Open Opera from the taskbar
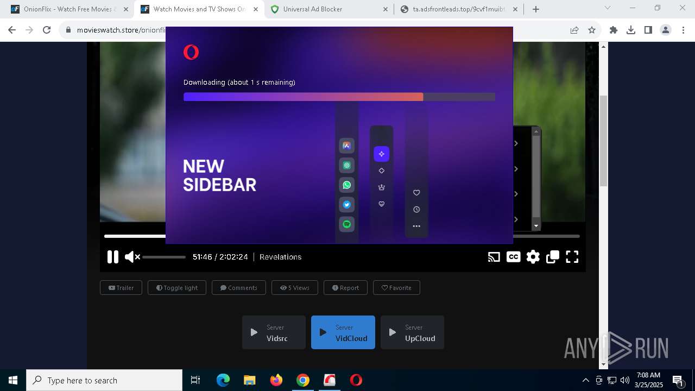Image resolution: width=695 pixels, height=391 pixels. (356, 380)
